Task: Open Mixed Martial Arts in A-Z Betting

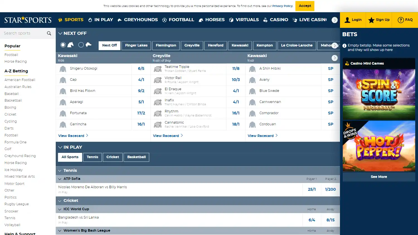Action: pos(20,177)
